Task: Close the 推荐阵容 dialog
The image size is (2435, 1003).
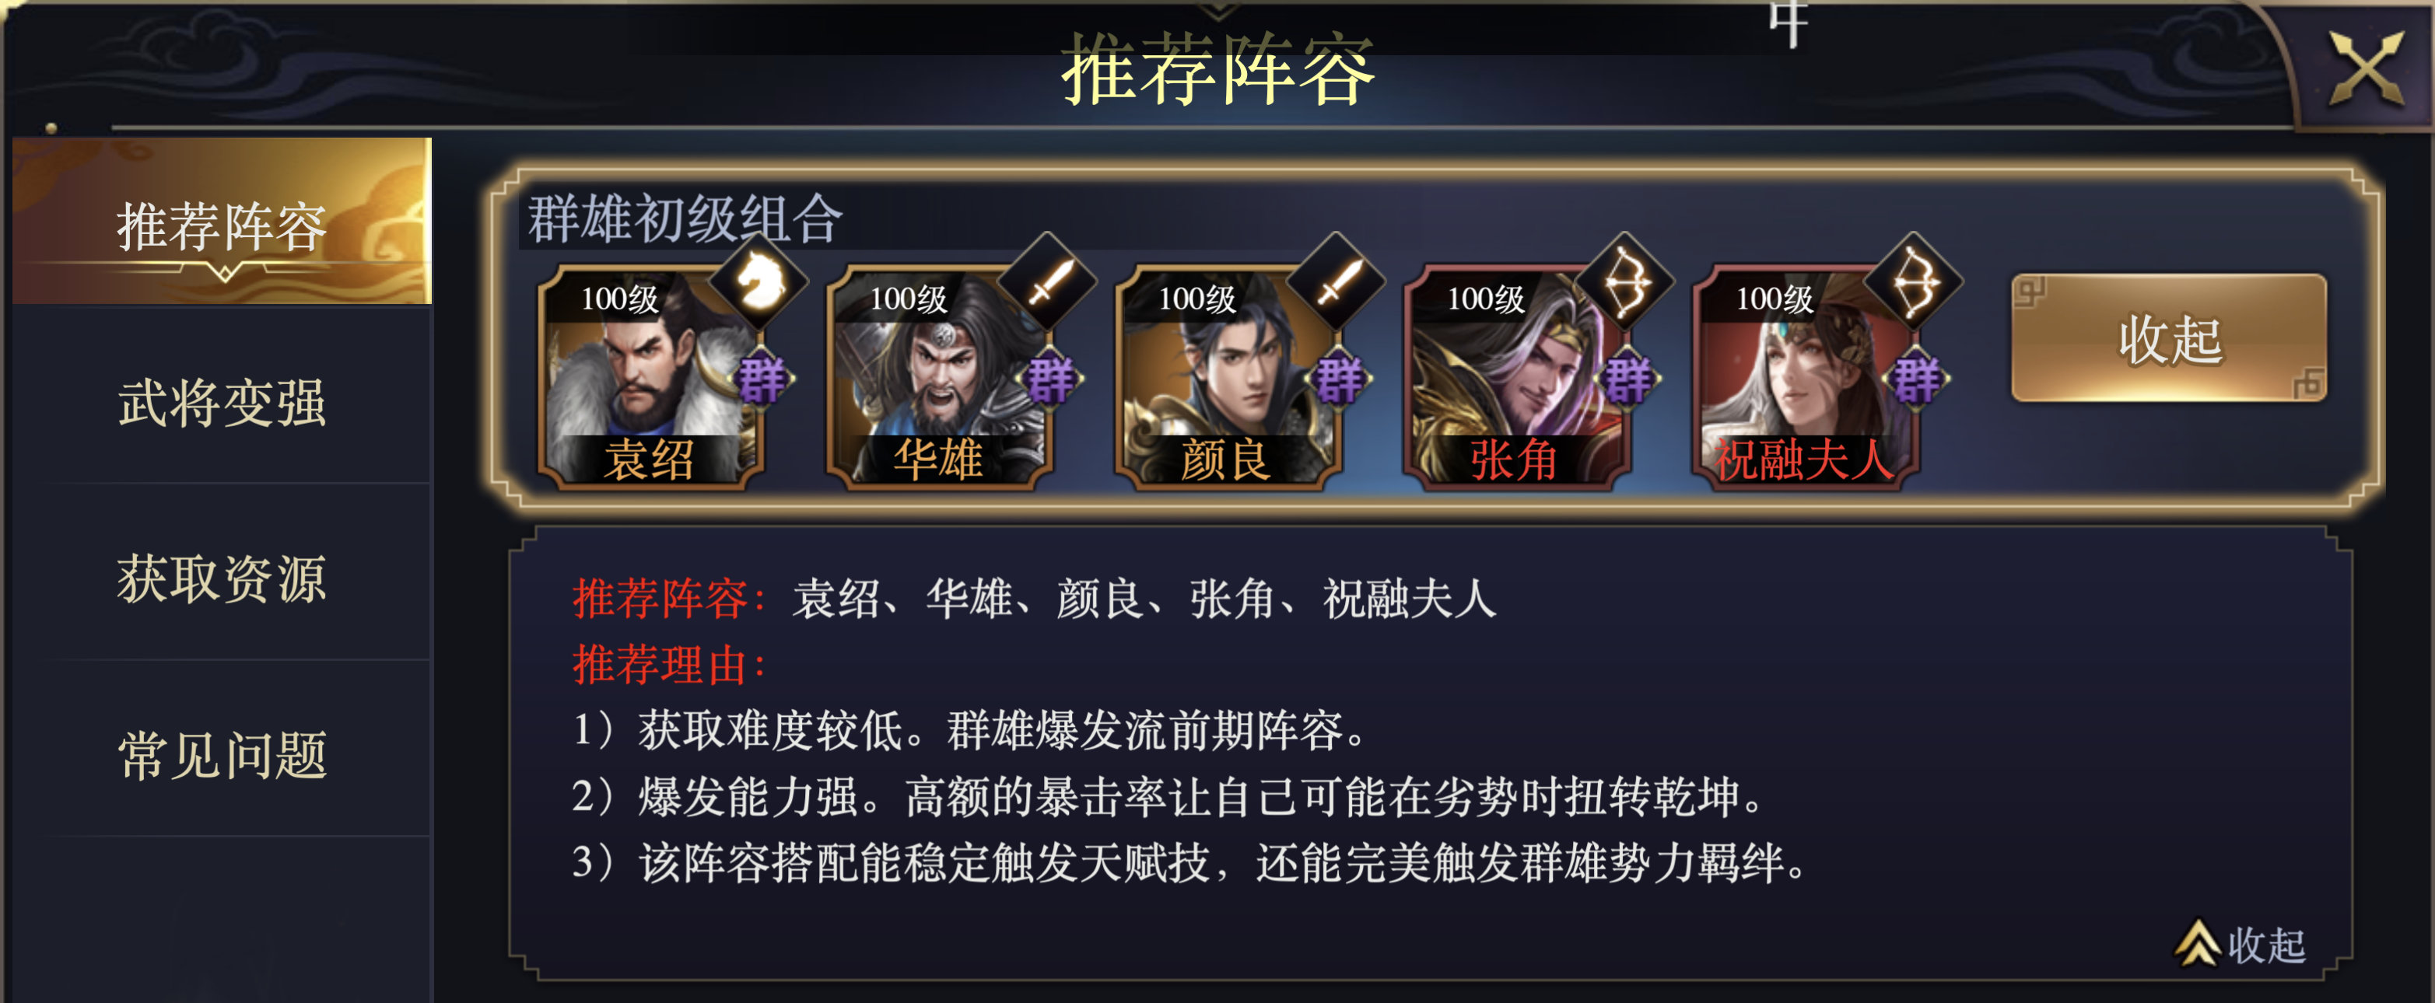Action: [x=2366, y=68]
